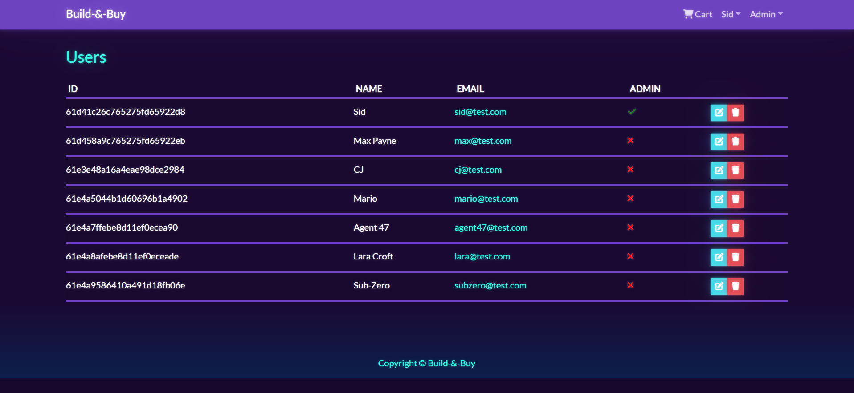Edit user Max Payne
The image size is (854, 393).
[719, 142]
